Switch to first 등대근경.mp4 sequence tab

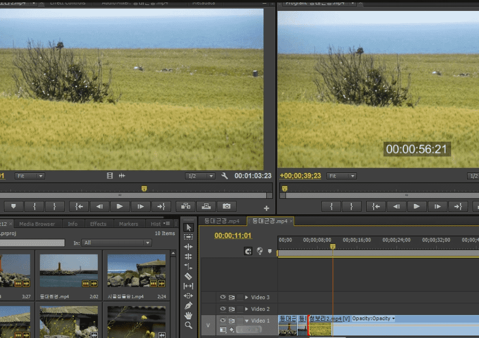(x=222, y=221)
